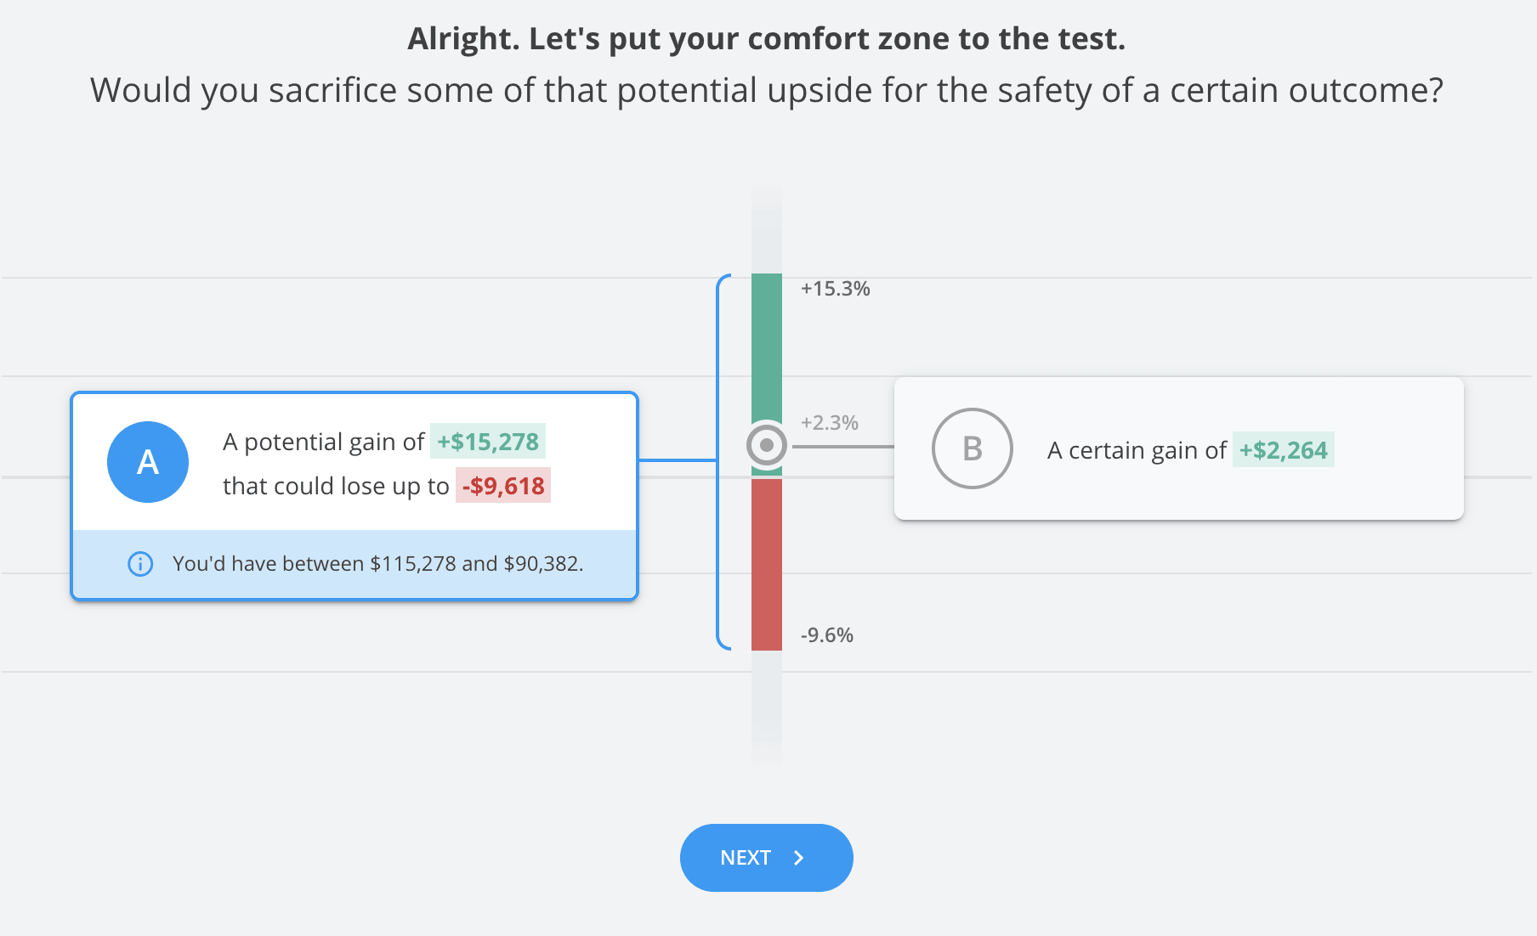Click the green gain segment of the risk bar
The image size is (1537, 936).
(766, 340)
